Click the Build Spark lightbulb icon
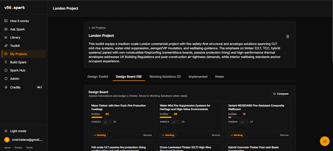Image resolution: width=333 pixels, height=151 pixels. 6,62
